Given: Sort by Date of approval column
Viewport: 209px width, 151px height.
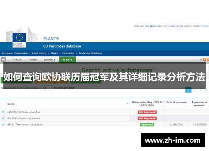Looking at the screenshot, I should [x=176, y=104].
